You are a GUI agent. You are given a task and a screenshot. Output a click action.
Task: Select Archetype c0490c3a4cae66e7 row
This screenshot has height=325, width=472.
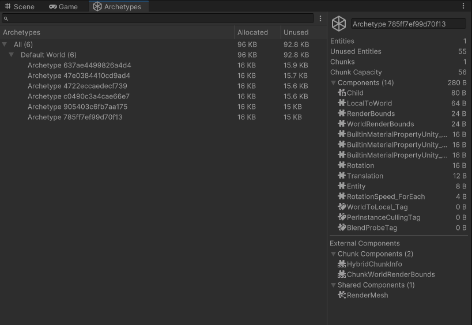pyautogui.click(x=163, y=96)
